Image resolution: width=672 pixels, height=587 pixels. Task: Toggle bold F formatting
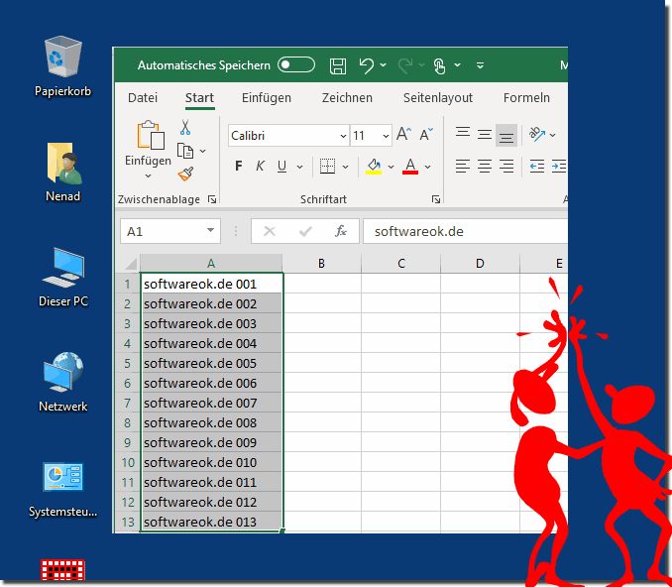click(239, 166)
